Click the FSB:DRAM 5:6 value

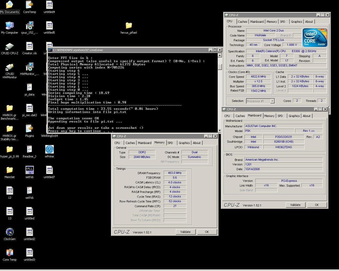175,178
